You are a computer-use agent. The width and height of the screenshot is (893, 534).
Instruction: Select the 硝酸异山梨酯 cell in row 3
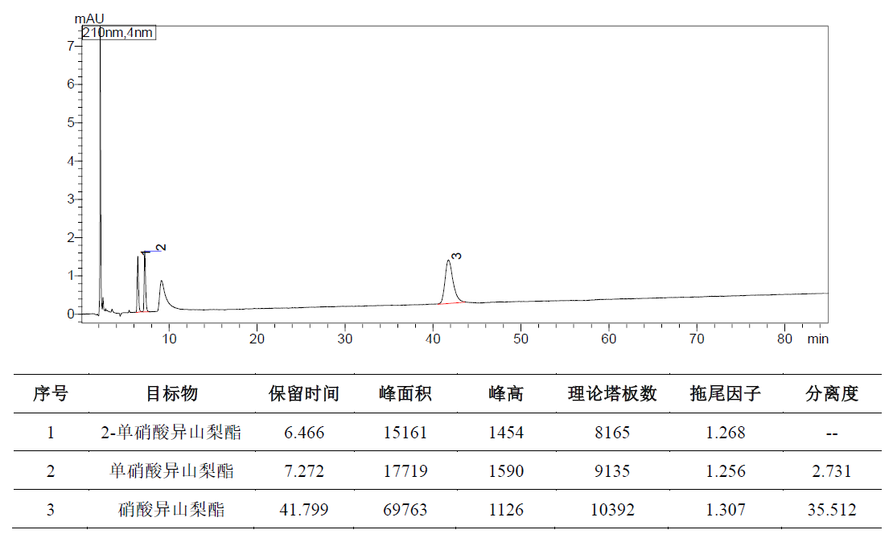point(171,509)
